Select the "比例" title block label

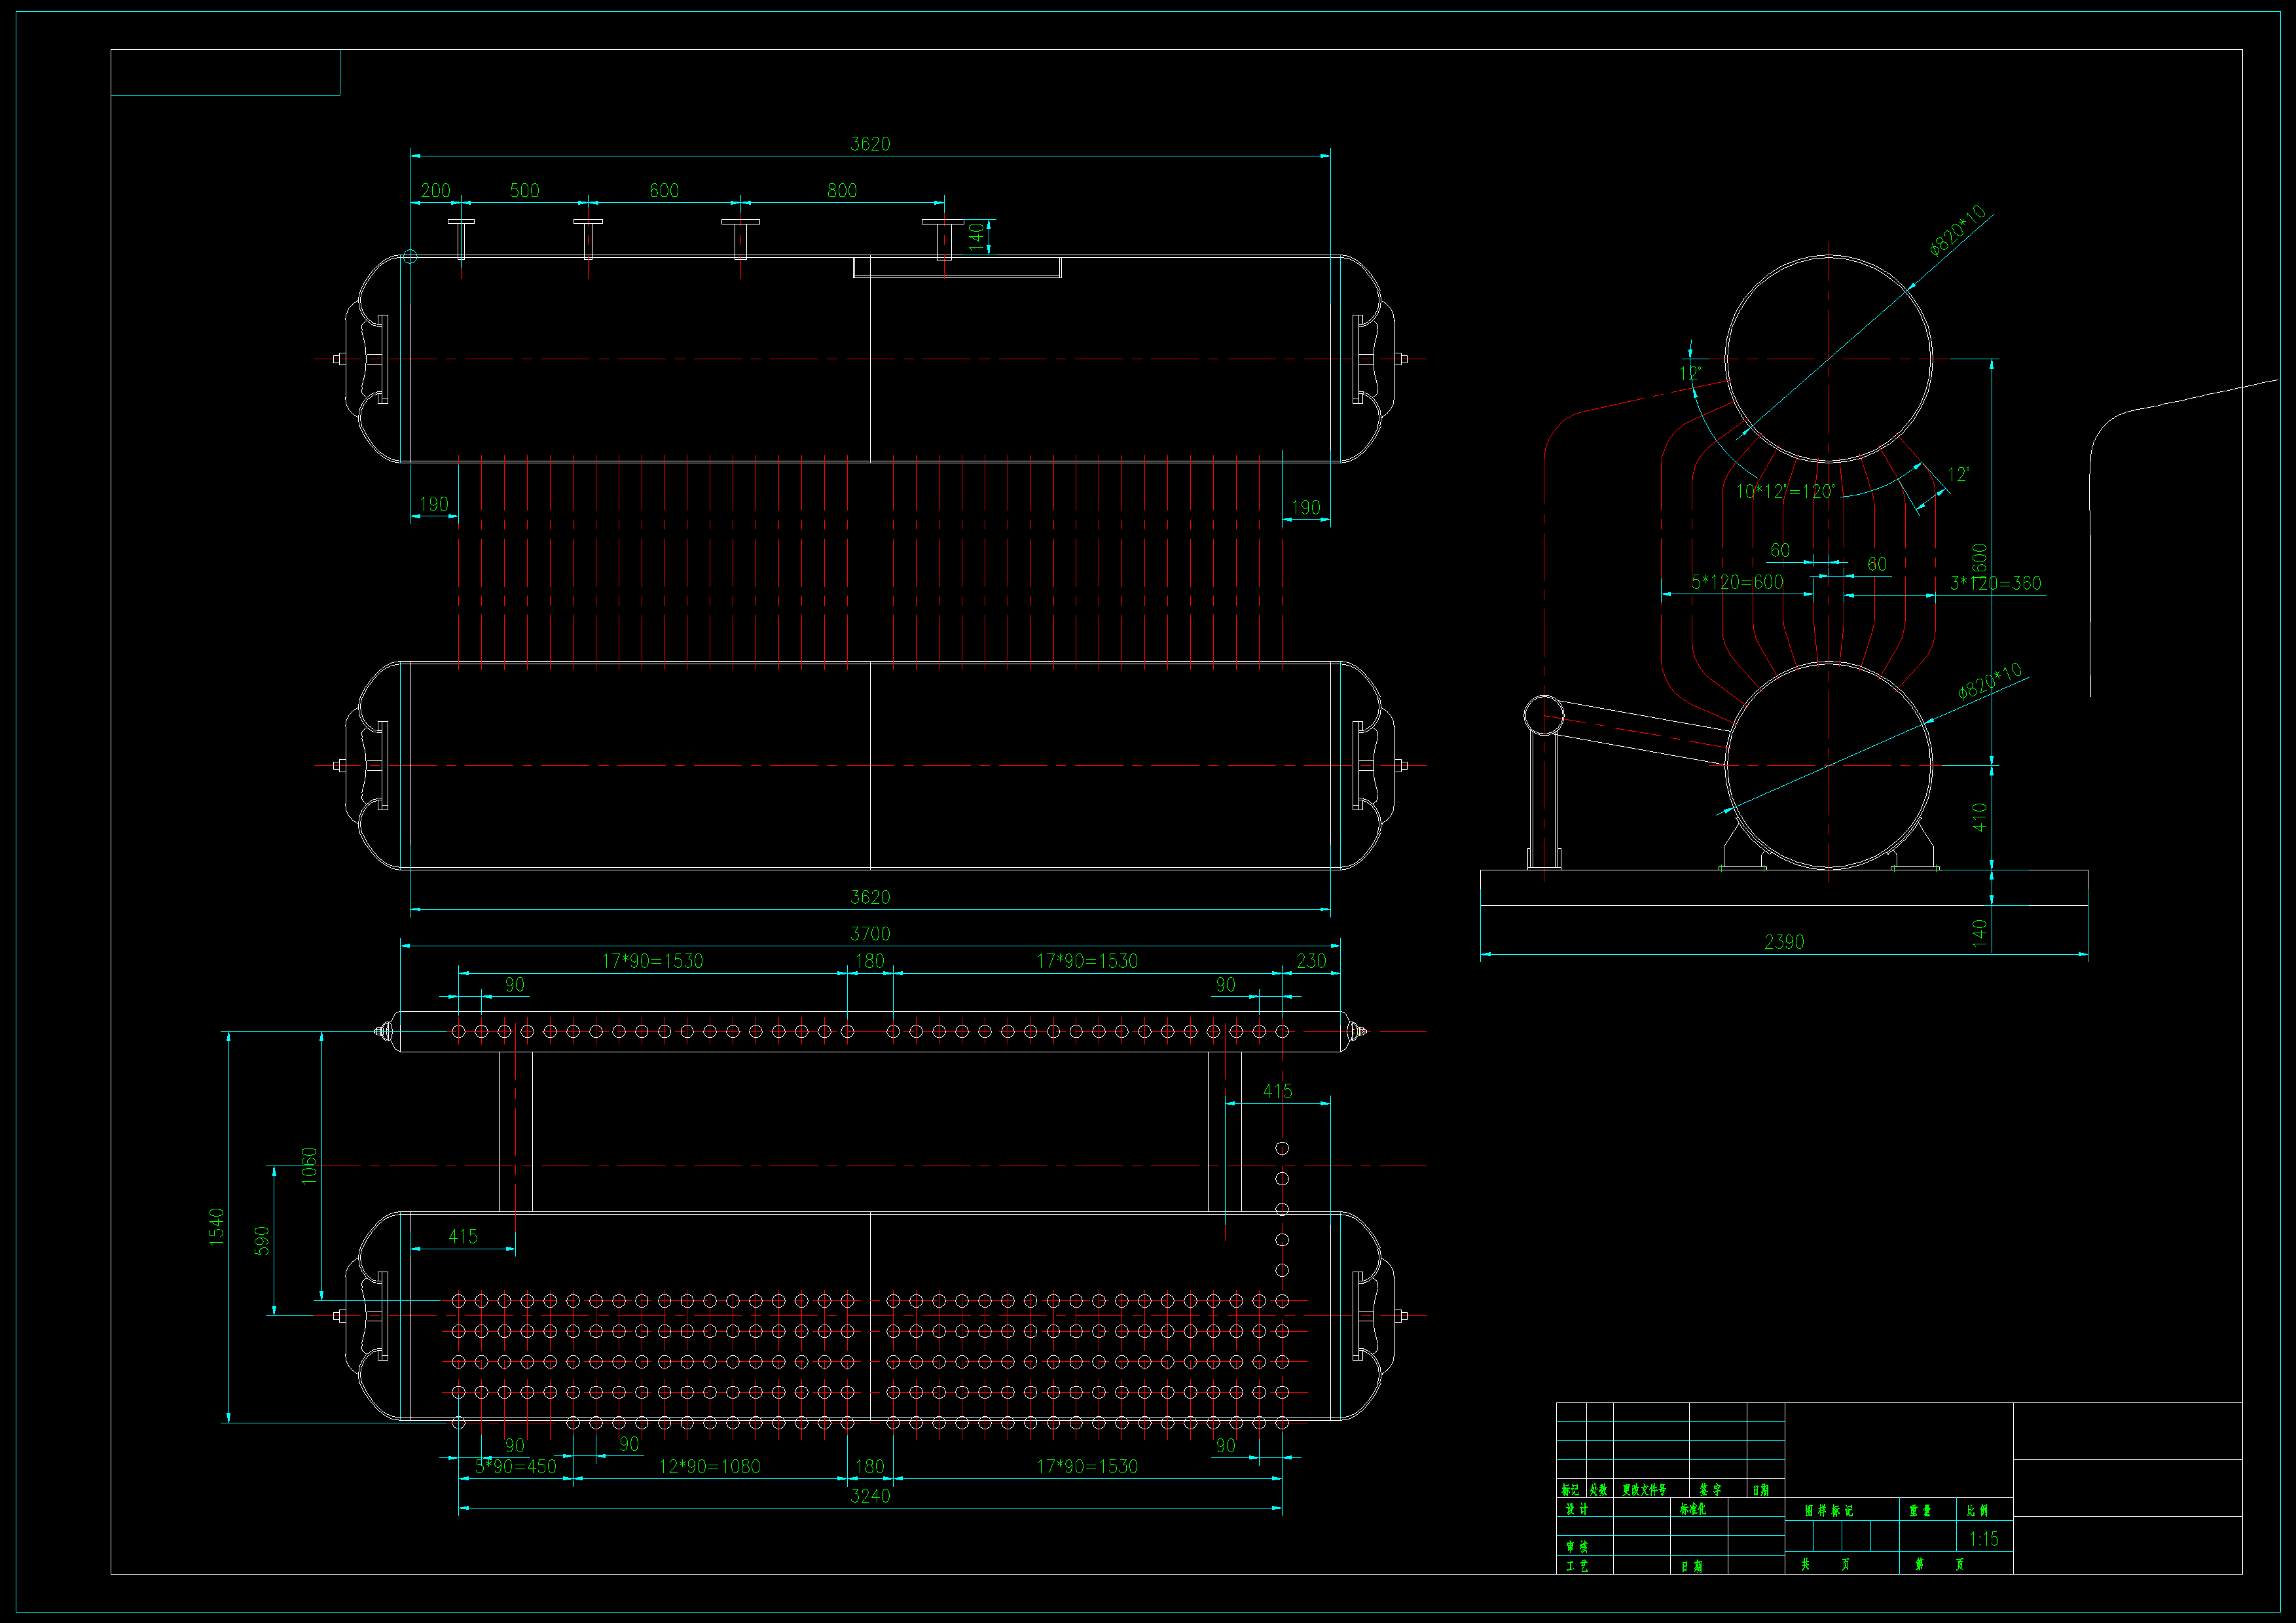pyautogui.click(x=1977, y=1510)
